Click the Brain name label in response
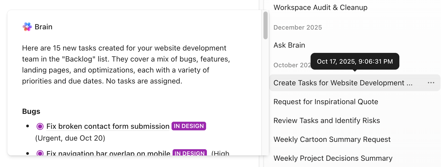The width and height of the screenshot is (441, 167). [43, 27]
